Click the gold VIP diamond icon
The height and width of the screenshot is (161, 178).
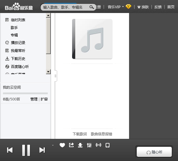click(128, 6)
